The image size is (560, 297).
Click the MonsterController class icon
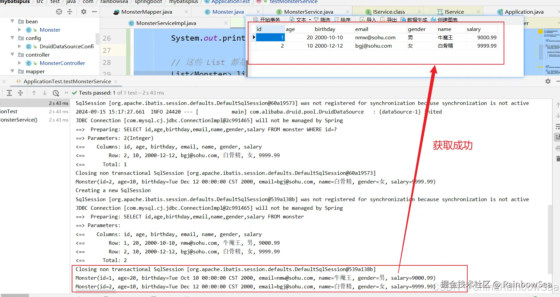29,63
